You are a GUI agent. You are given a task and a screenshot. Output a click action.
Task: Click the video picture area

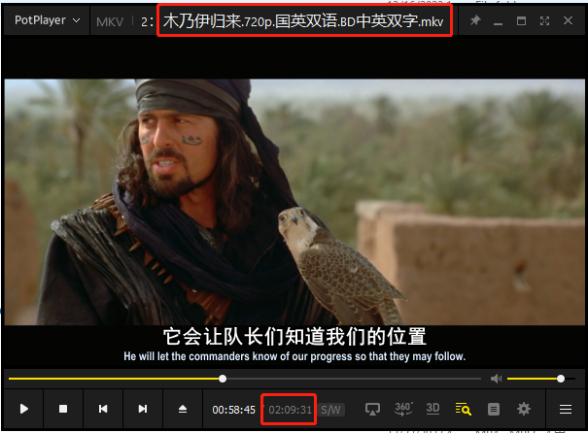(294, 202)
